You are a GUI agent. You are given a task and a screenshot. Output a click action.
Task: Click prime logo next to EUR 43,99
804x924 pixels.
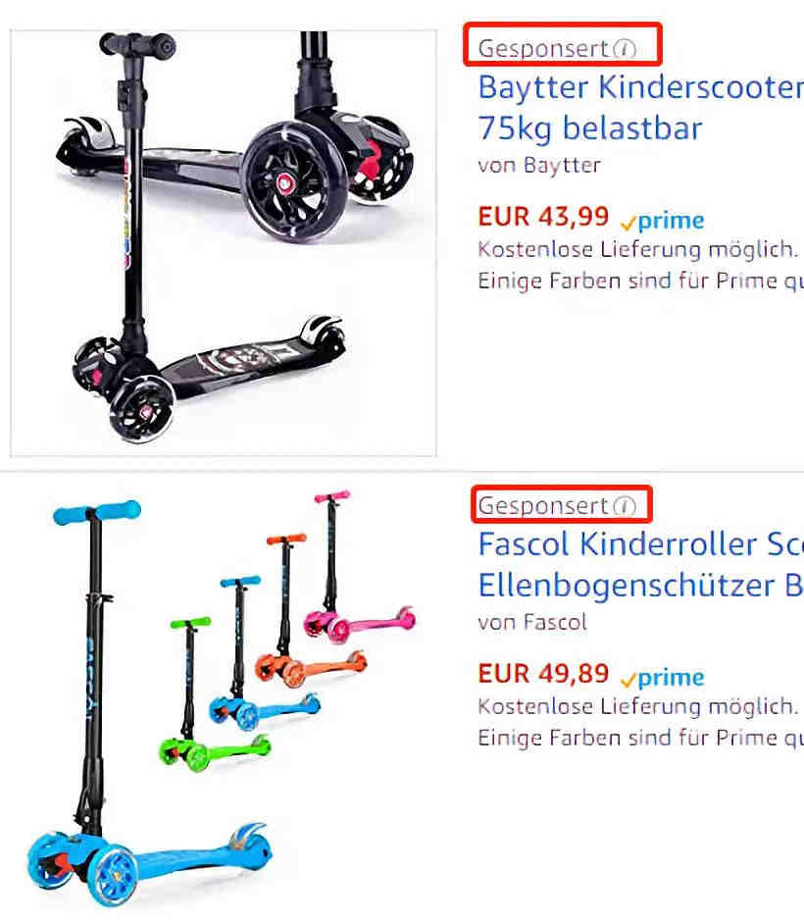click(x=663, y=221)
